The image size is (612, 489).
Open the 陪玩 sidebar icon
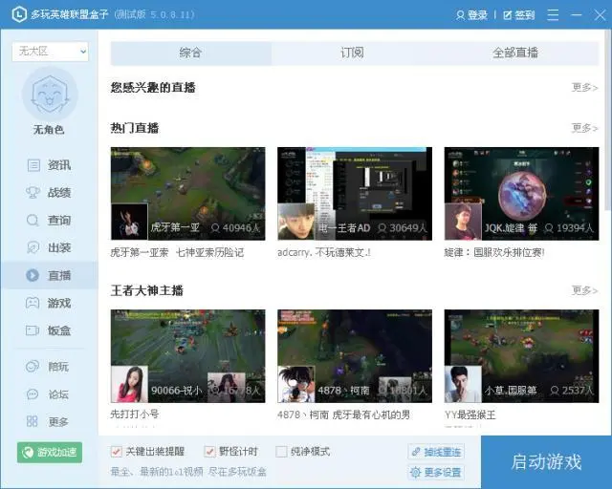pyautogui.click(x=33, y=367)
